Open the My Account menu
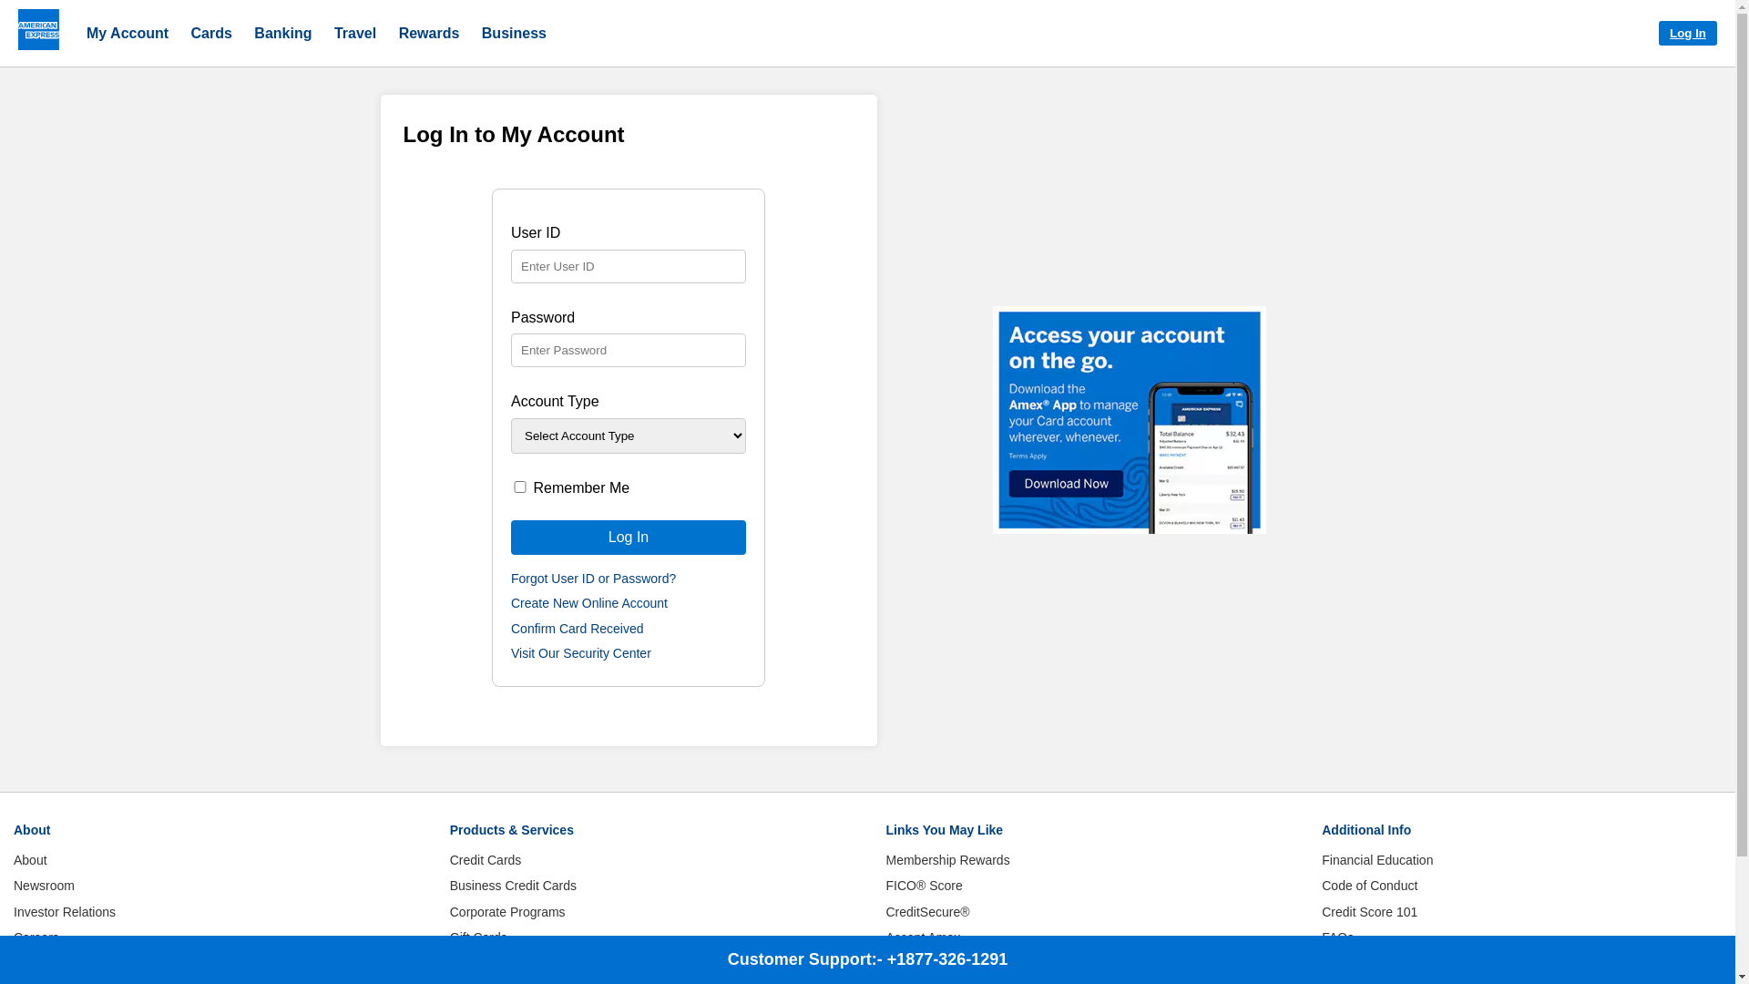Screen dimensions: 1749x984 128,34
